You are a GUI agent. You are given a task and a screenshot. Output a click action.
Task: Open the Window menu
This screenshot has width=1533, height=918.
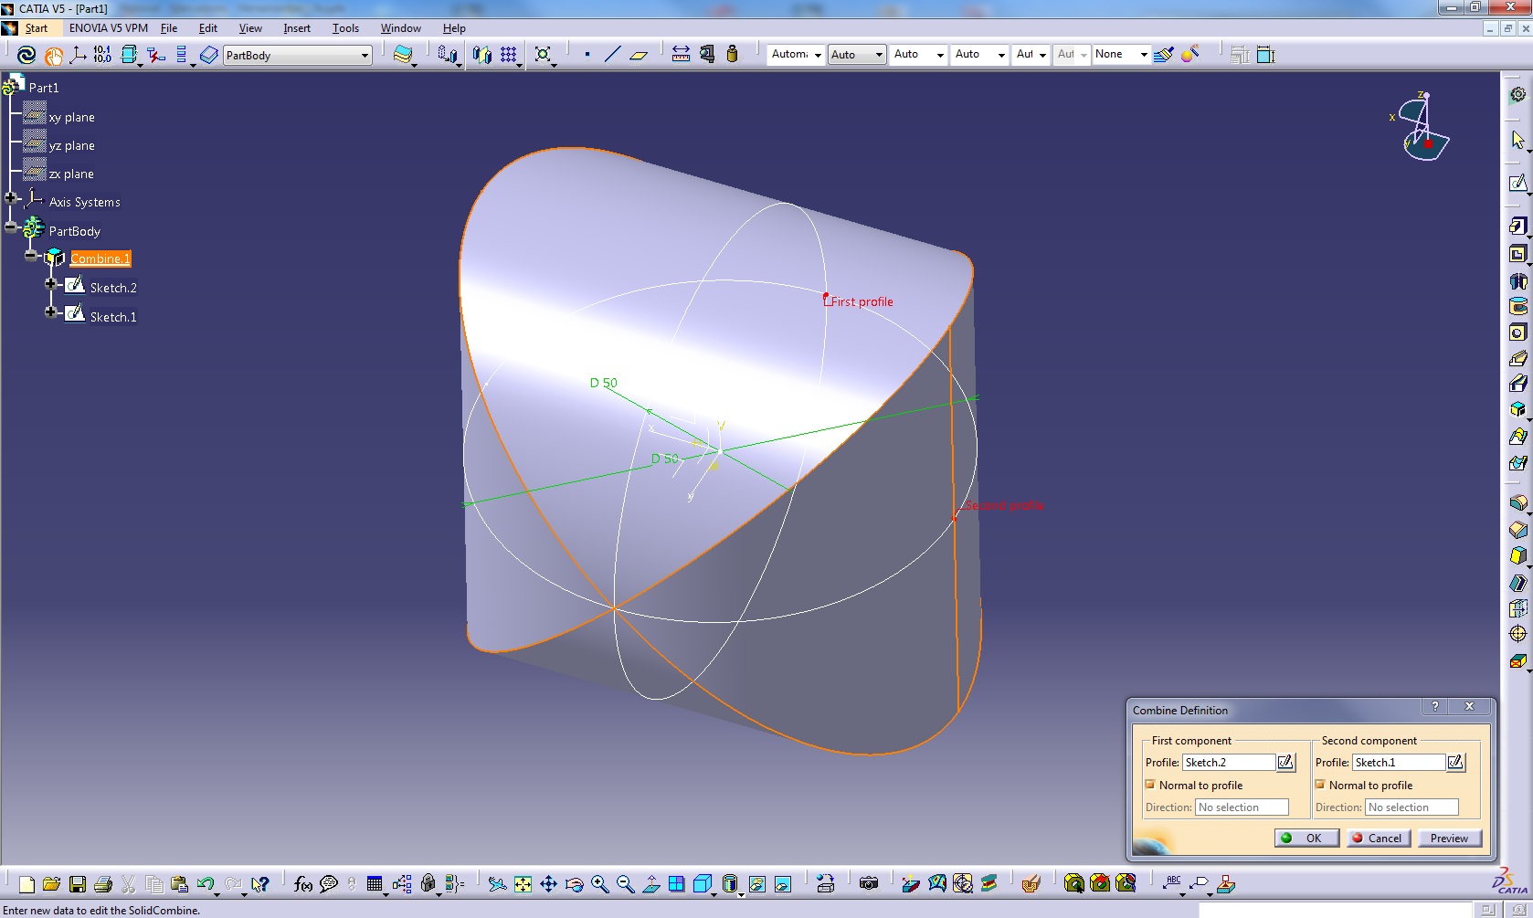[401, 28]
